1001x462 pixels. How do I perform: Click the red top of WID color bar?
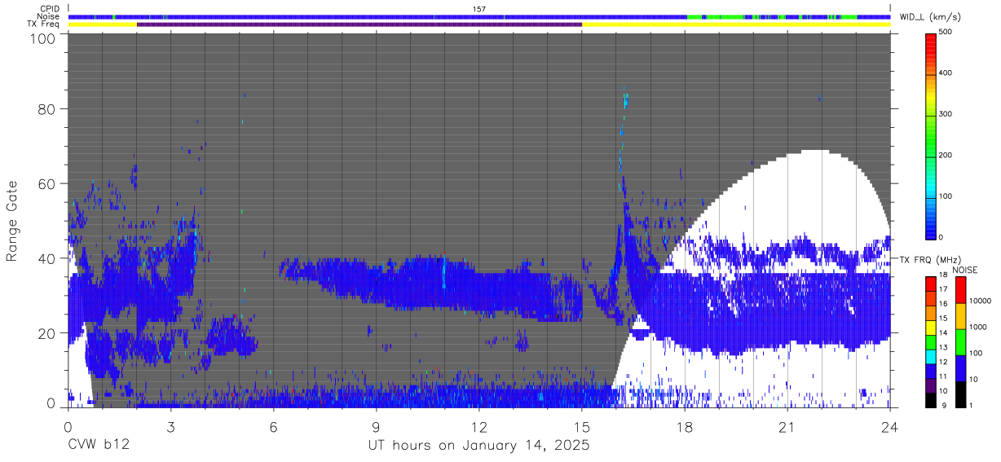(930, 41)
